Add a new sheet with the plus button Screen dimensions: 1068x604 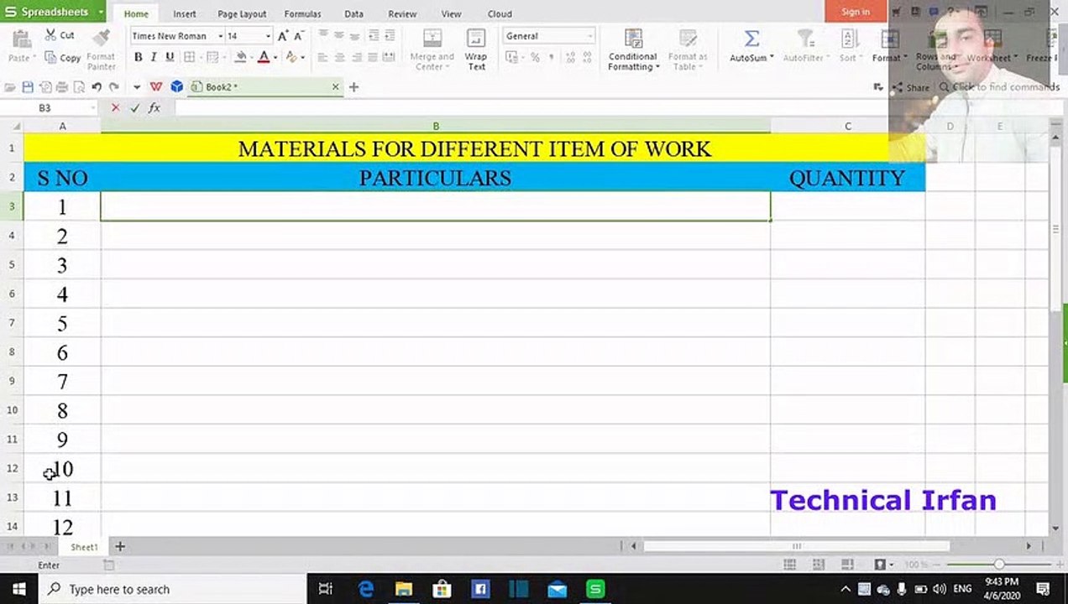pos(120,547)
